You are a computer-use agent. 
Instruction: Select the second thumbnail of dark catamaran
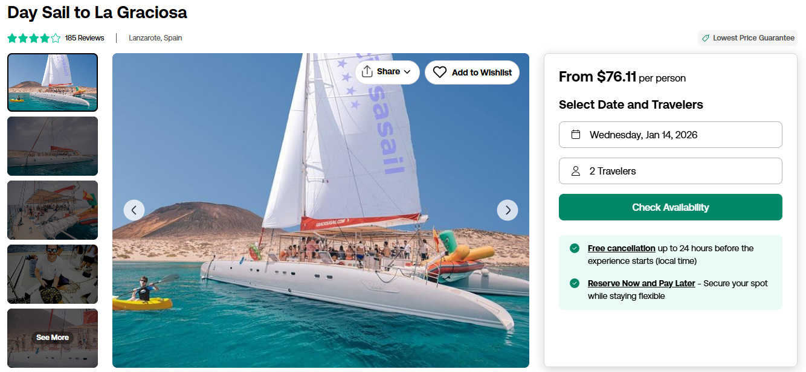tap(53, 146)
